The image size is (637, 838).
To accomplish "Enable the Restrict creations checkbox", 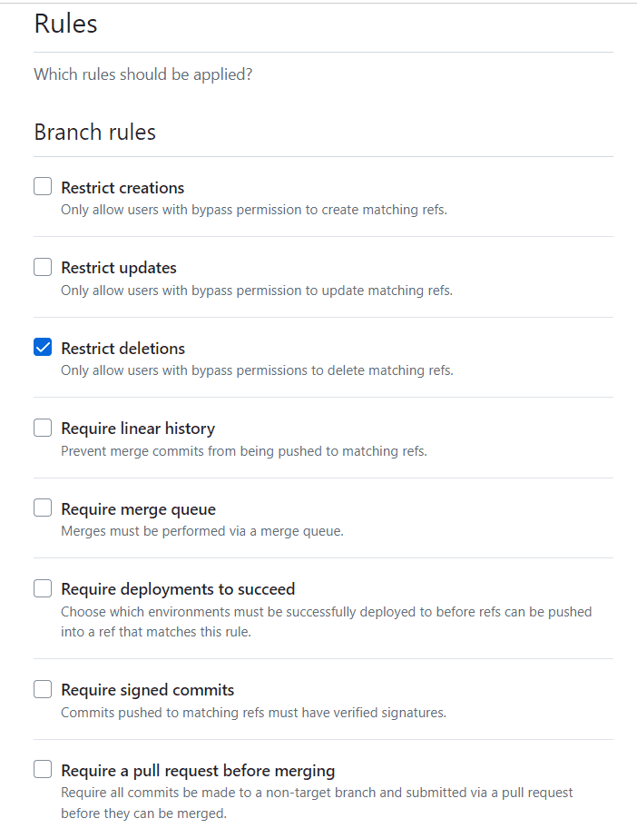I will (43, 186).
